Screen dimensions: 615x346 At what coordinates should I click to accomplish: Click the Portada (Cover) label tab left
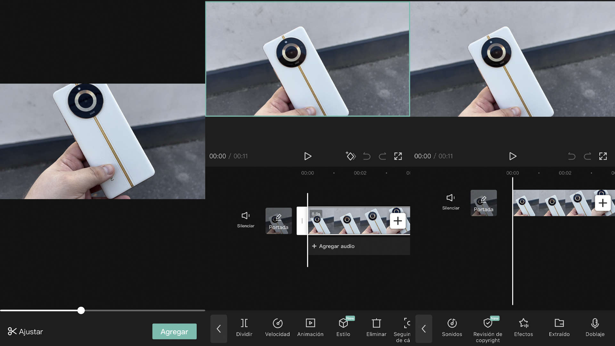click(x=278, y=220)
